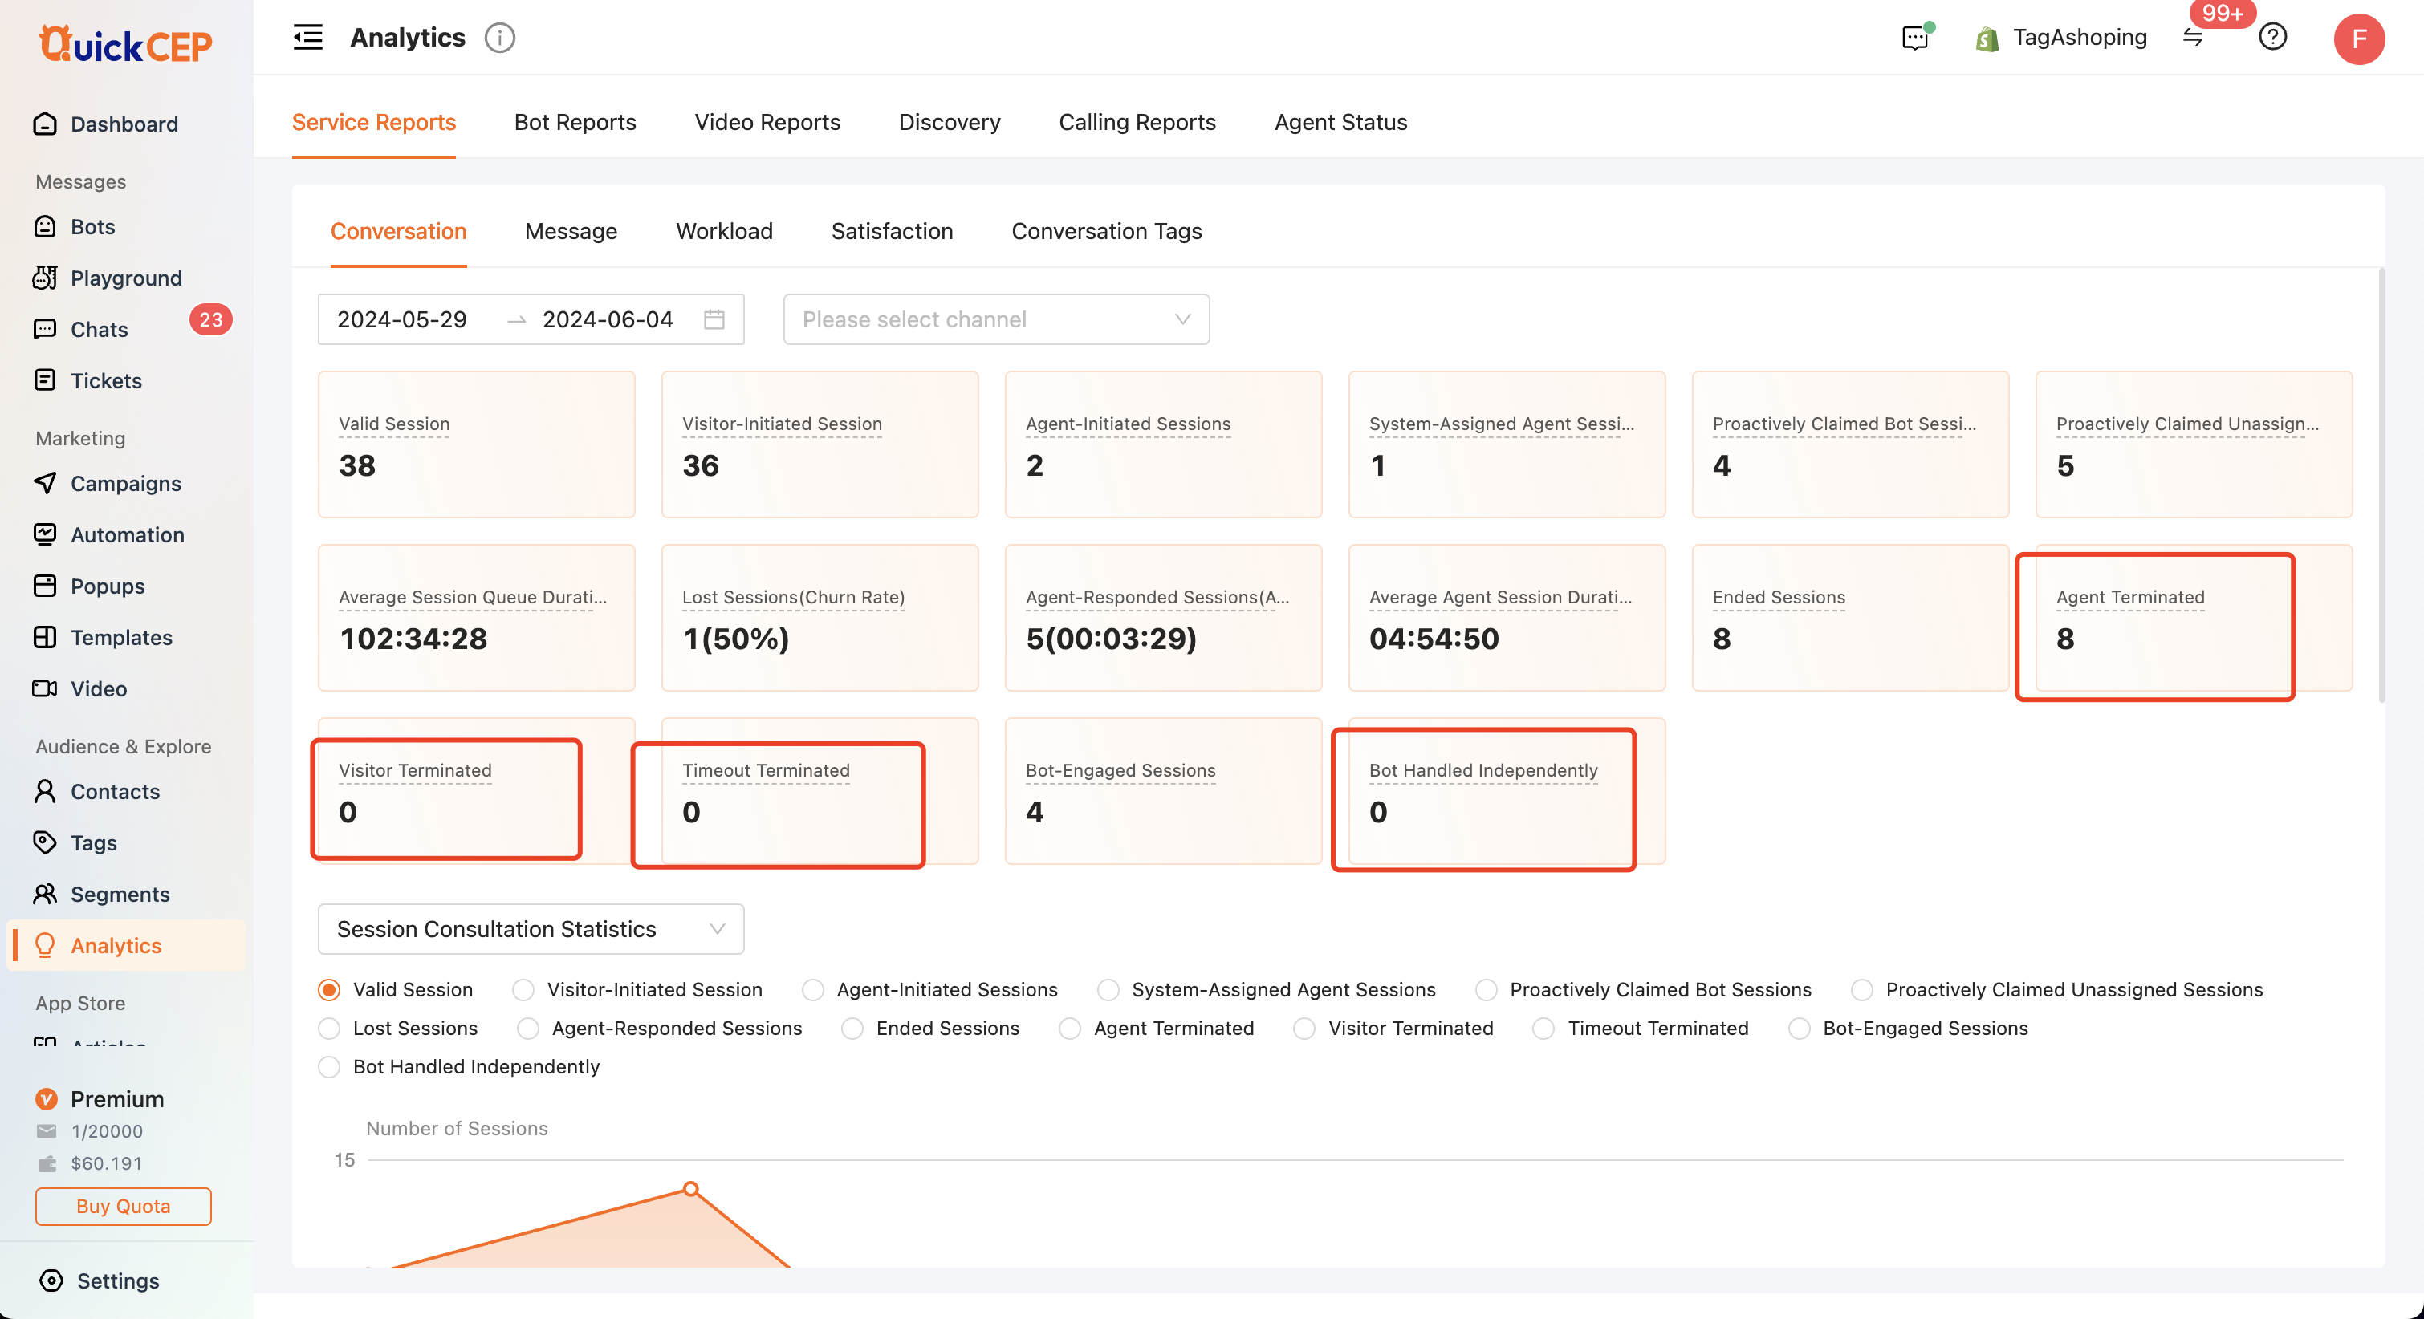The width and height of the screenshot is (2424, 1319).
Task: Click the end date 2024-06-04 field
Action: 608,319
